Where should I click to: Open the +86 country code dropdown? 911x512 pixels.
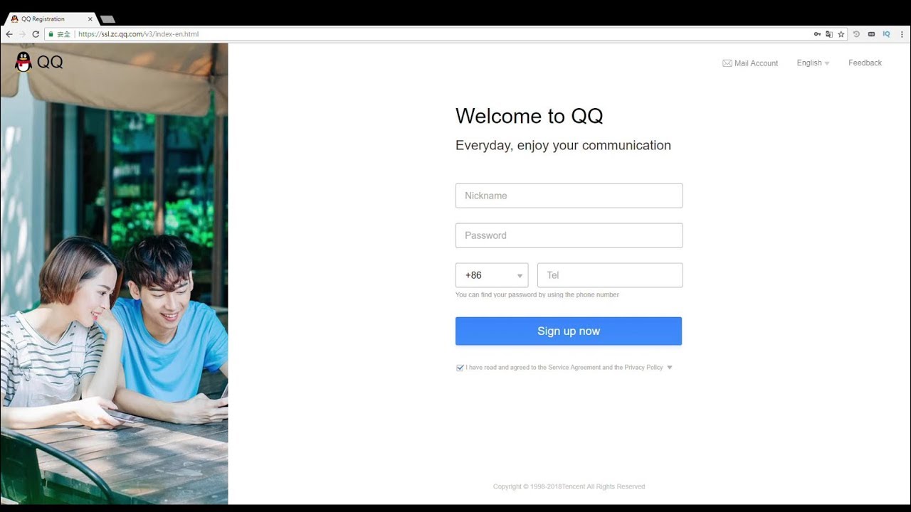point(492,275)
